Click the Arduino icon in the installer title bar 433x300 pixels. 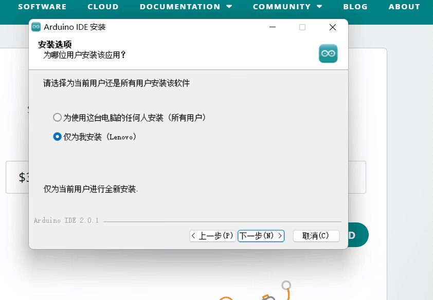pos(36,27)
